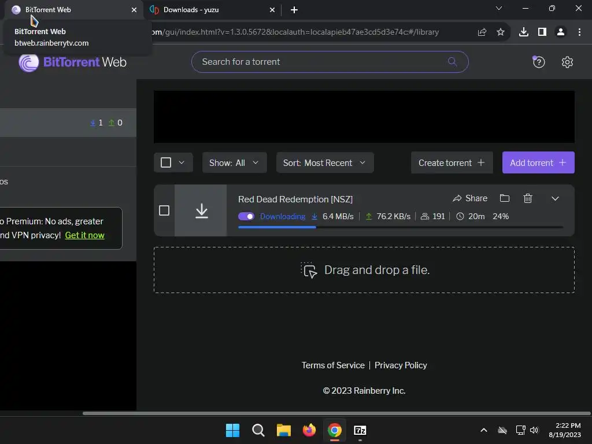The image size is (592, 444).
Task: Click the Red Dead Redemption [NSZ] title
Action: click(295, 199)
